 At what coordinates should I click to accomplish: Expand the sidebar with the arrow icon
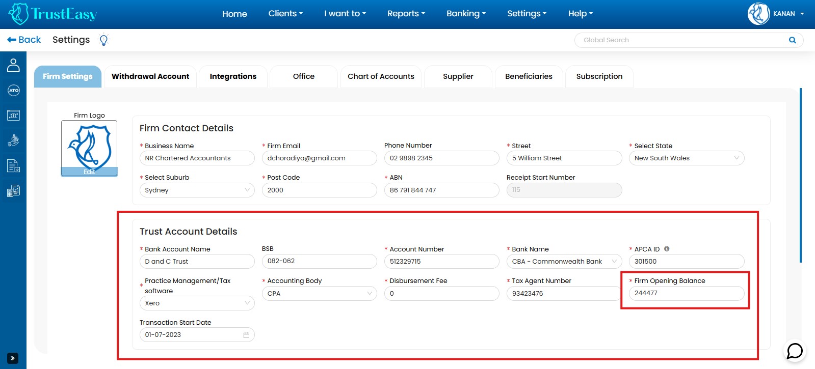(13, 358)
